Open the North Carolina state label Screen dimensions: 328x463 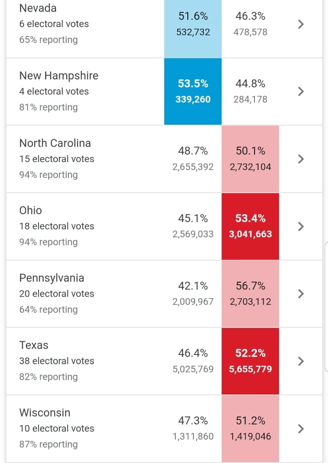(x=55, y=143)
